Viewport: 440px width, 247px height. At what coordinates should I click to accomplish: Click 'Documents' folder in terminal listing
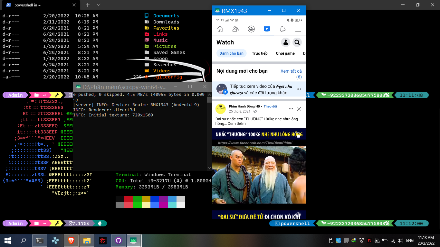point(166,16)
